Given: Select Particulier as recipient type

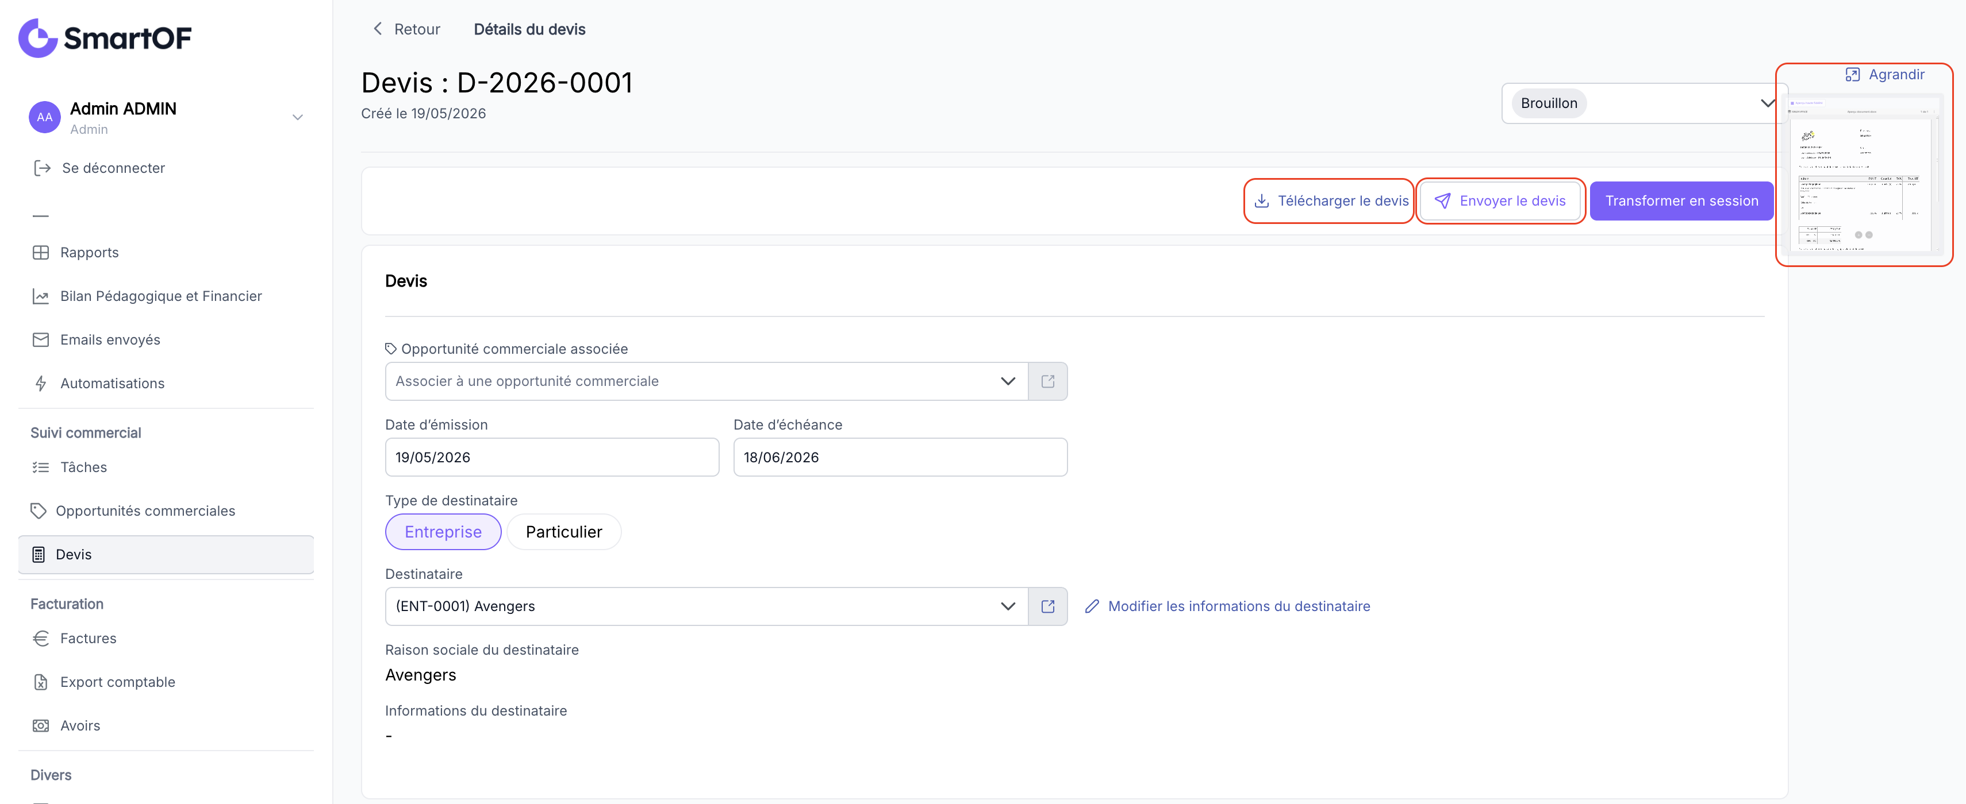Looking at the screenshot, I should (x=563, y=532).
